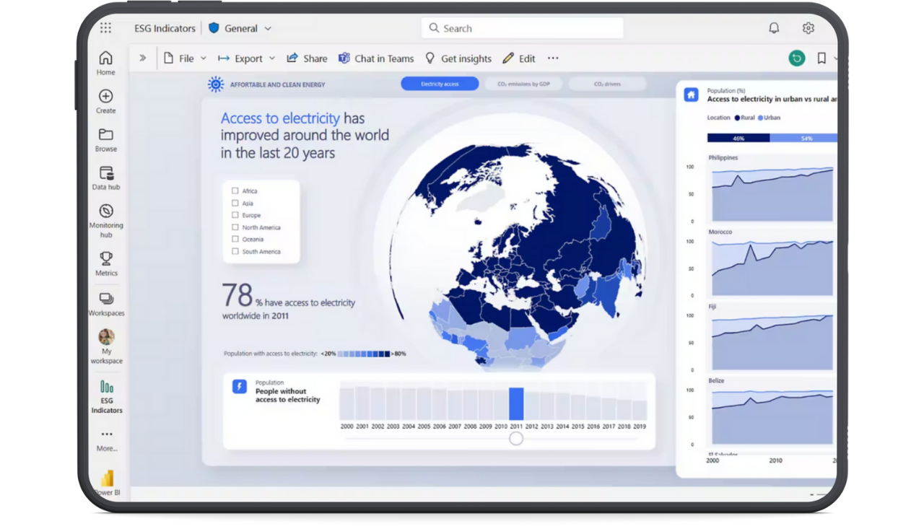Enable the Europe checkbox
The image size is (924, 529).
234,215
